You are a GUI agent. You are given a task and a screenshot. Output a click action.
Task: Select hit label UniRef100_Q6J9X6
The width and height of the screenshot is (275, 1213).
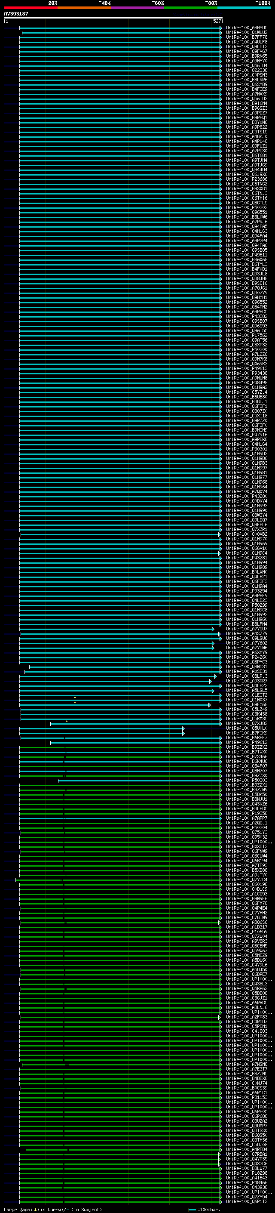(x=247, y=175)
